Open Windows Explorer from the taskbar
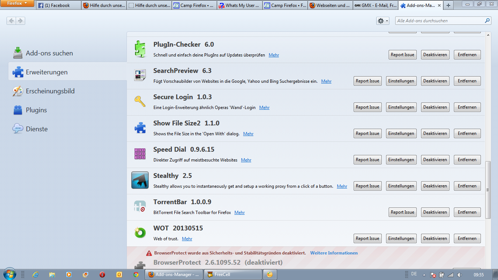Viewport: 498px width, 280px height. [52, 275]
